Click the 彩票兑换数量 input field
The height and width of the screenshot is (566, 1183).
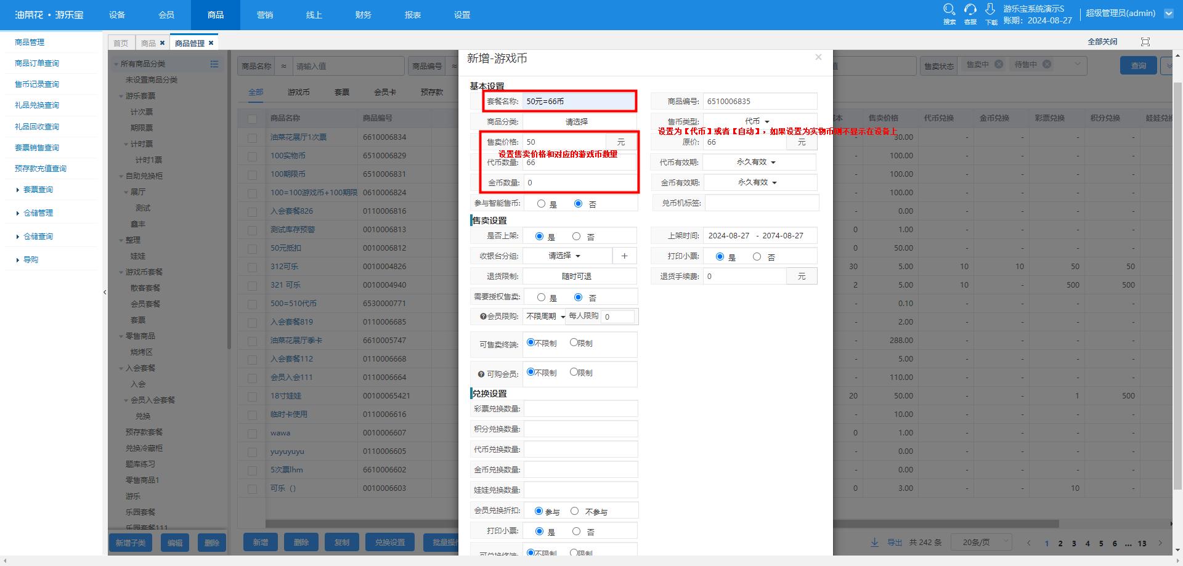coord(580,408)
